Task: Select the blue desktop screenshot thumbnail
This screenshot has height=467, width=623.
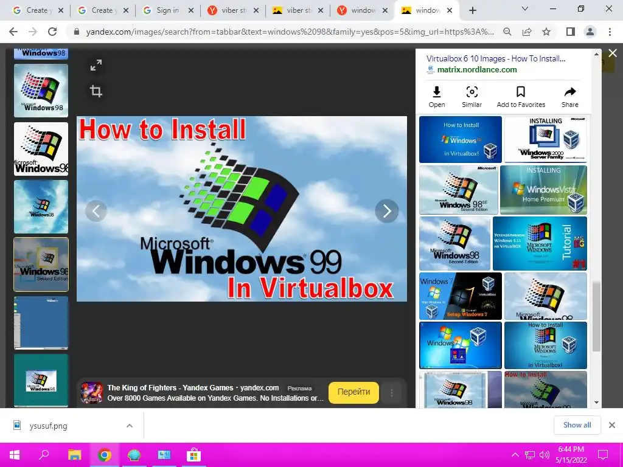Action: pyautogui.click(x=41, y=323)
